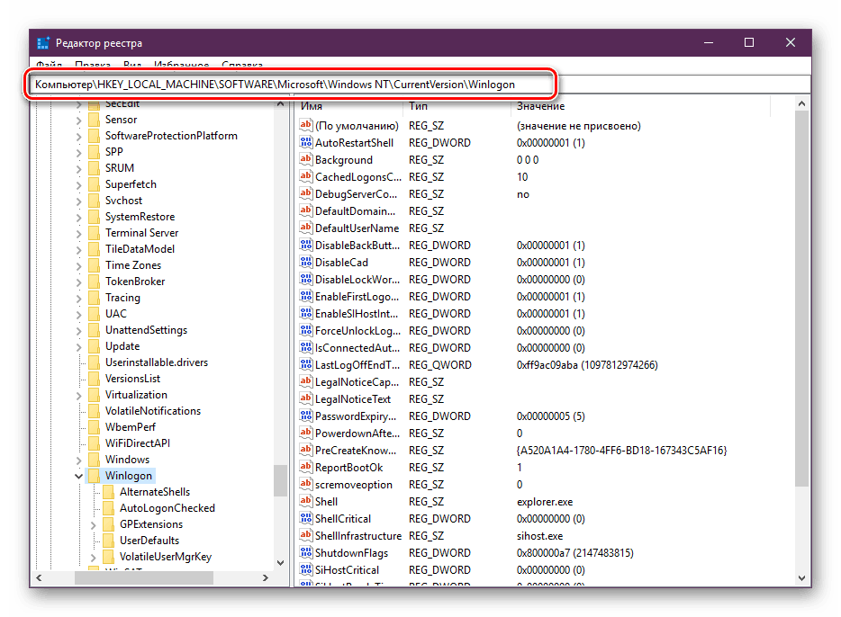The width and height of the screenshot is (841, 617).
Task: Select the UnattendSettings key
Action: [x=146, y=330]
